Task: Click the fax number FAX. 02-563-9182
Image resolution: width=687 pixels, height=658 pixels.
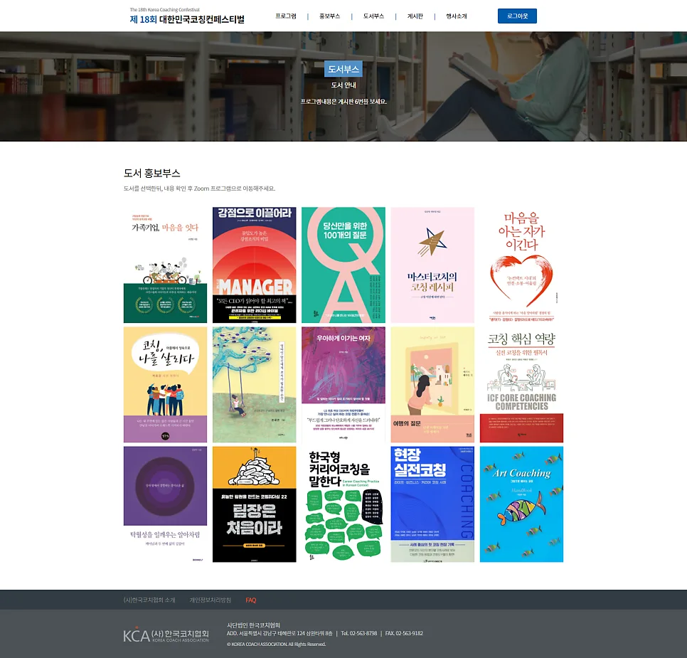Action: [404, 633]
